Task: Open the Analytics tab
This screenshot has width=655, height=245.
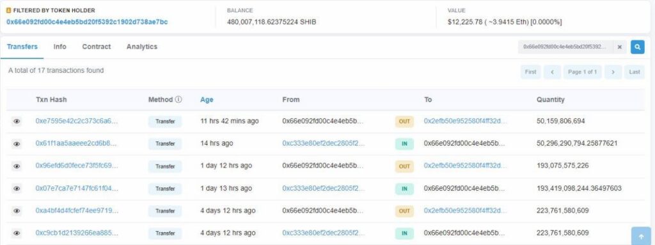Action: click(142, 47)
